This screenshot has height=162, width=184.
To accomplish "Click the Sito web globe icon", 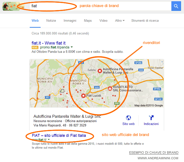I will point(128,118).
